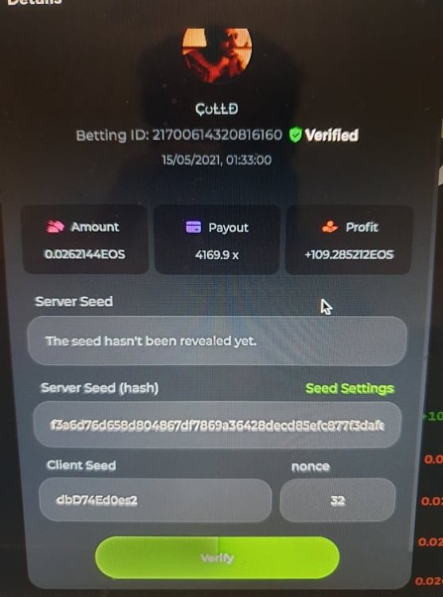The height and width of the screenshot is (597, 443).
Task: Click the unrevealed Server Seed field
Action: 217,341
